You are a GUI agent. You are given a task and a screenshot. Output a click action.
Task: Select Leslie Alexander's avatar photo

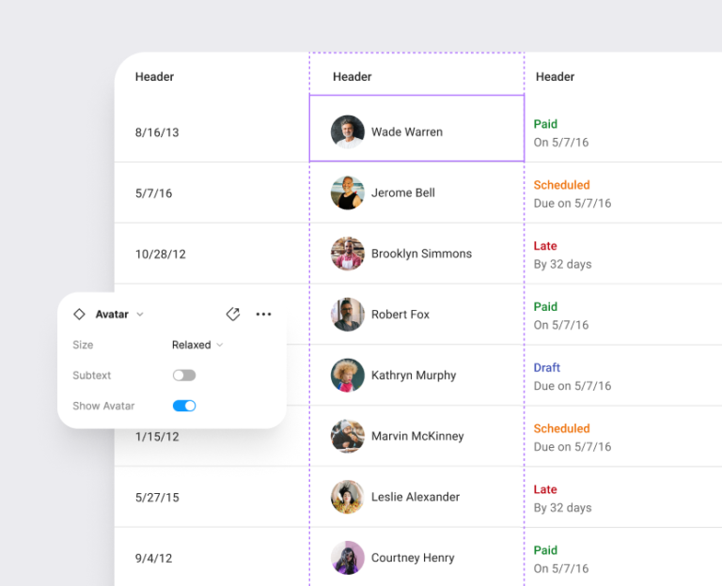348,497
